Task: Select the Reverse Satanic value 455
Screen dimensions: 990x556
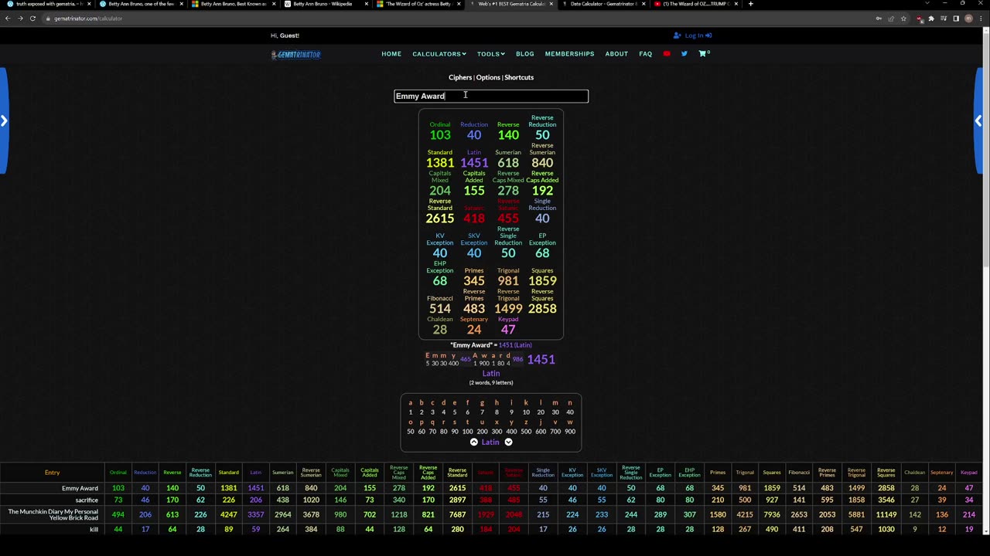Action: click(508, 219)
